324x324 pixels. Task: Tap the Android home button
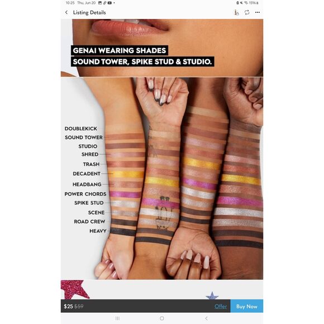point(162,318)
